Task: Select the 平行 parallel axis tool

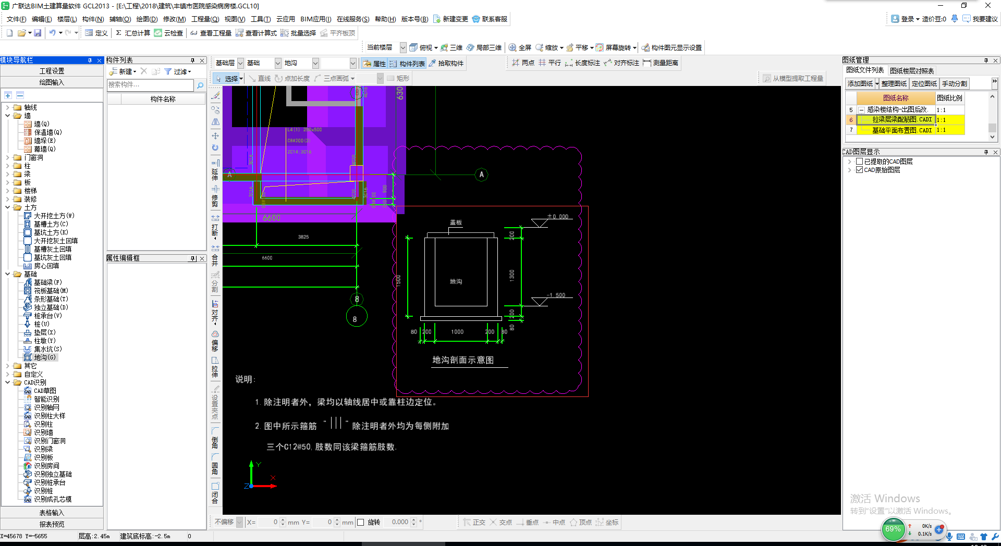Action: 550,63
